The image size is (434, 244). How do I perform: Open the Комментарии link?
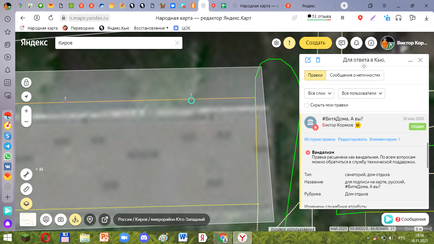coord(383,139)
